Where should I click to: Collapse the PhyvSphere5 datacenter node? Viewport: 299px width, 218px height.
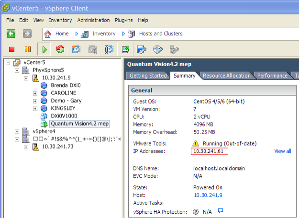point(17,70)
